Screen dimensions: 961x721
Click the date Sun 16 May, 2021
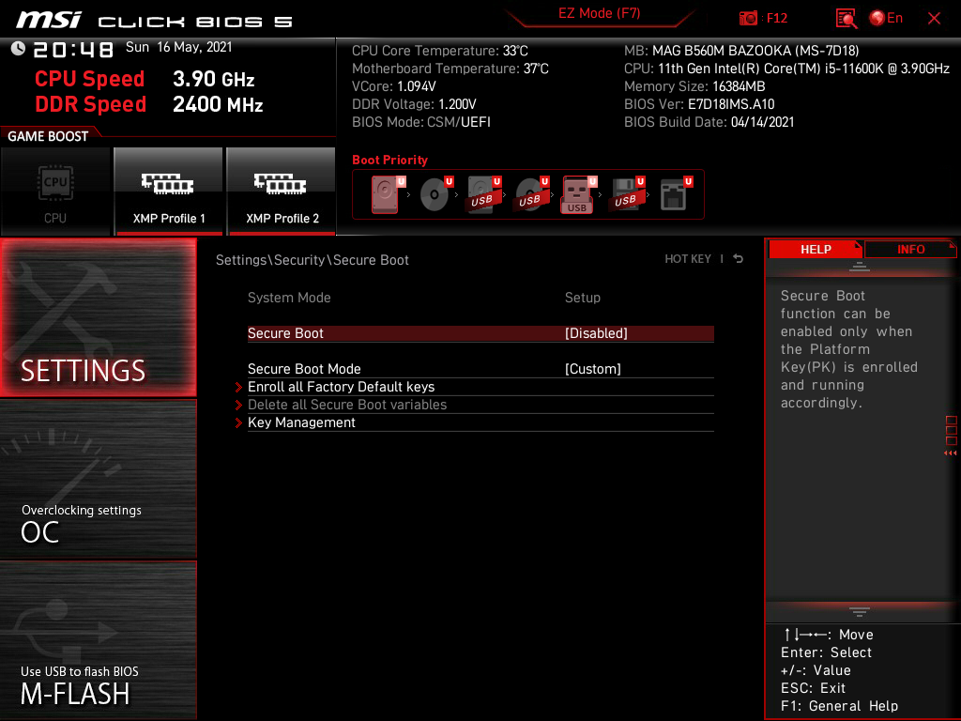click(x=179, y=47)
